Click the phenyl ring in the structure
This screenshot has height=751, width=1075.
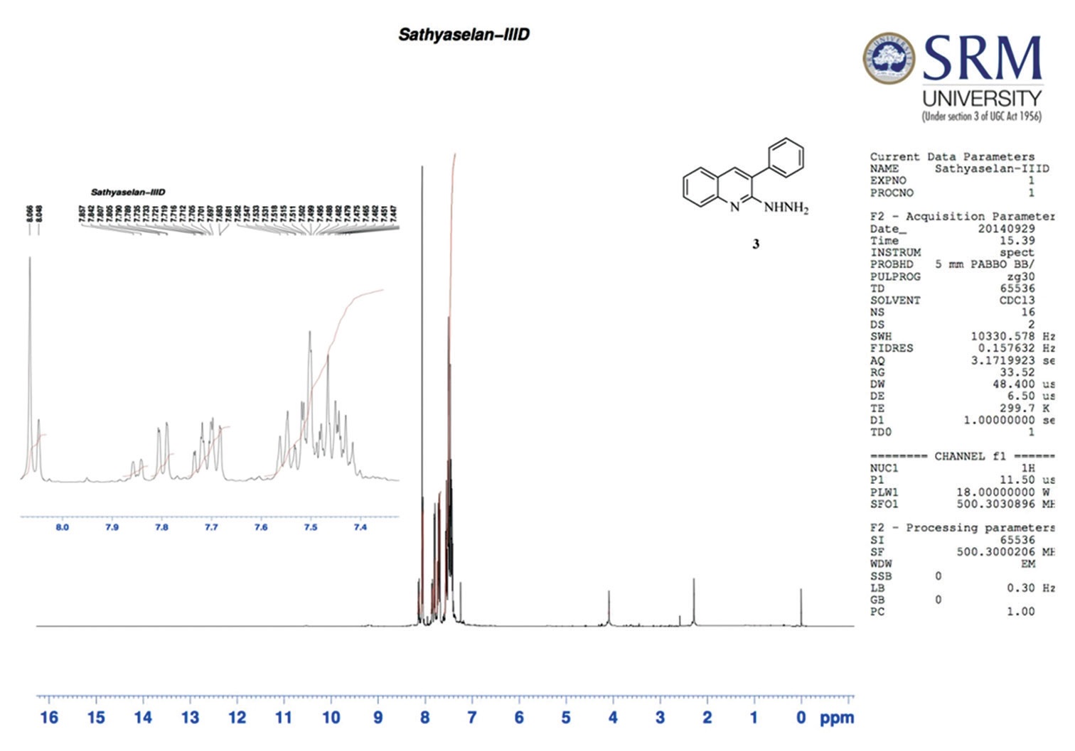click(x=785, y=158)
